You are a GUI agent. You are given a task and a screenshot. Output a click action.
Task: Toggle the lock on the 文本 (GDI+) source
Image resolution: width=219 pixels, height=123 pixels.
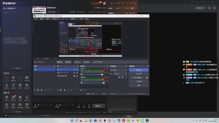77,69
